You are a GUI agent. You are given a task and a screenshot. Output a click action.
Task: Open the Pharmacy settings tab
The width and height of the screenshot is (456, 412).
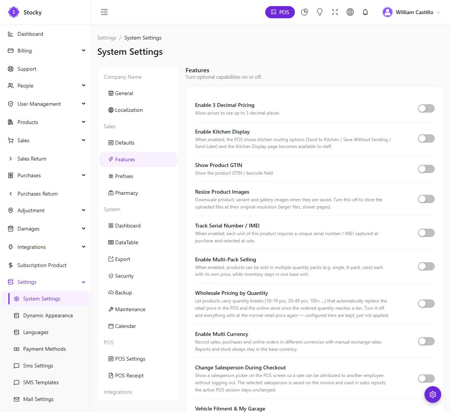click(x=138, y=193)
